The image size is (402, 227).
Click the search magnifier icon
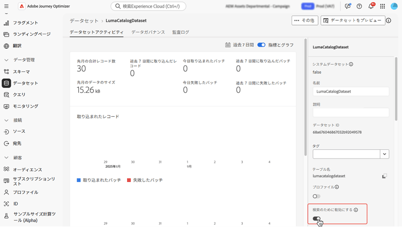point(118,6)
